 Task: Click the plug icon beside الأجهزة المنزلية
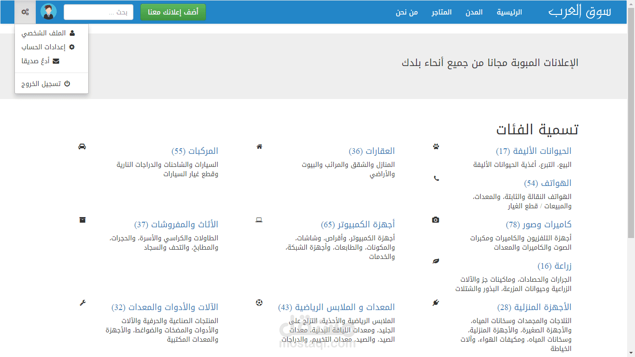[x=436, y=303]
